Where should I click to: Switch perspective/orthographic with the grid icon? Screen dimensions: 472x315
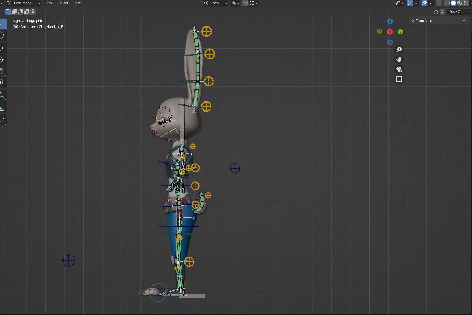[x=399, y=79]
